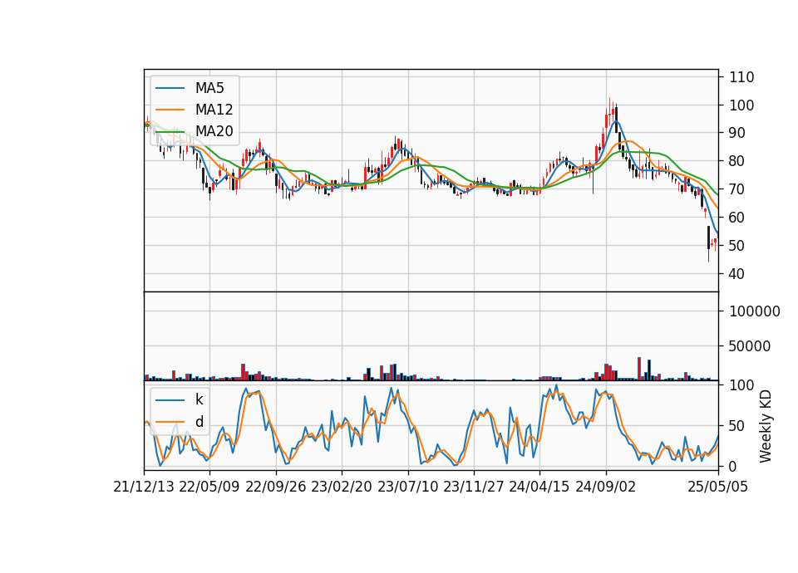Click the price peak candle near 100
This screenshot has height=573, width=798.
coord(609,113)
